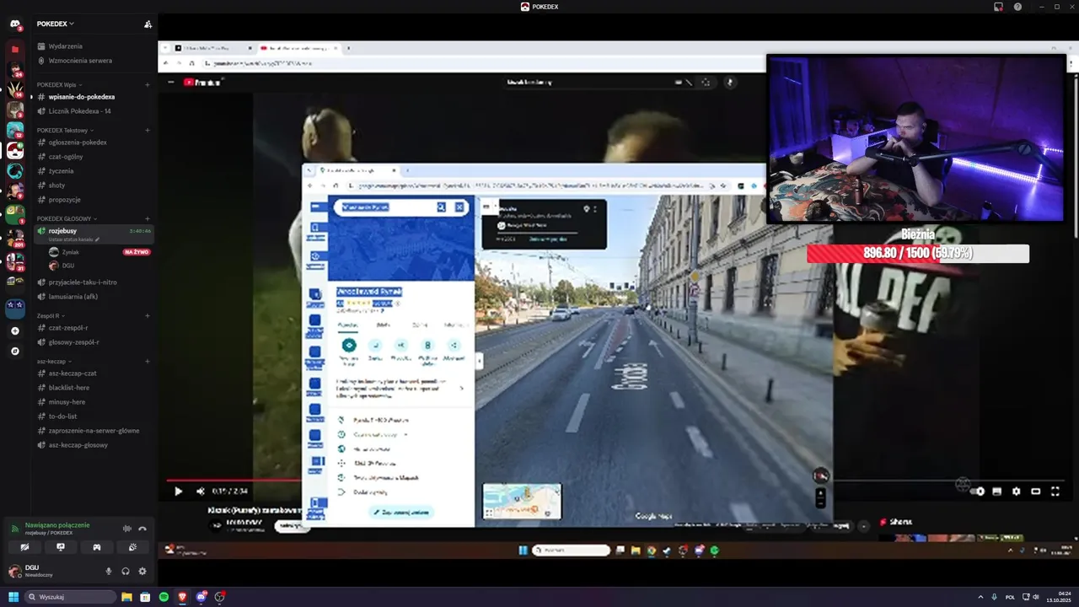Start an activity with the controller icon

tap(97, 547)
